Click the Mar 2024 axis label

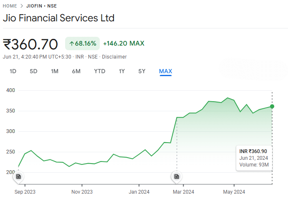coord(183,192)
